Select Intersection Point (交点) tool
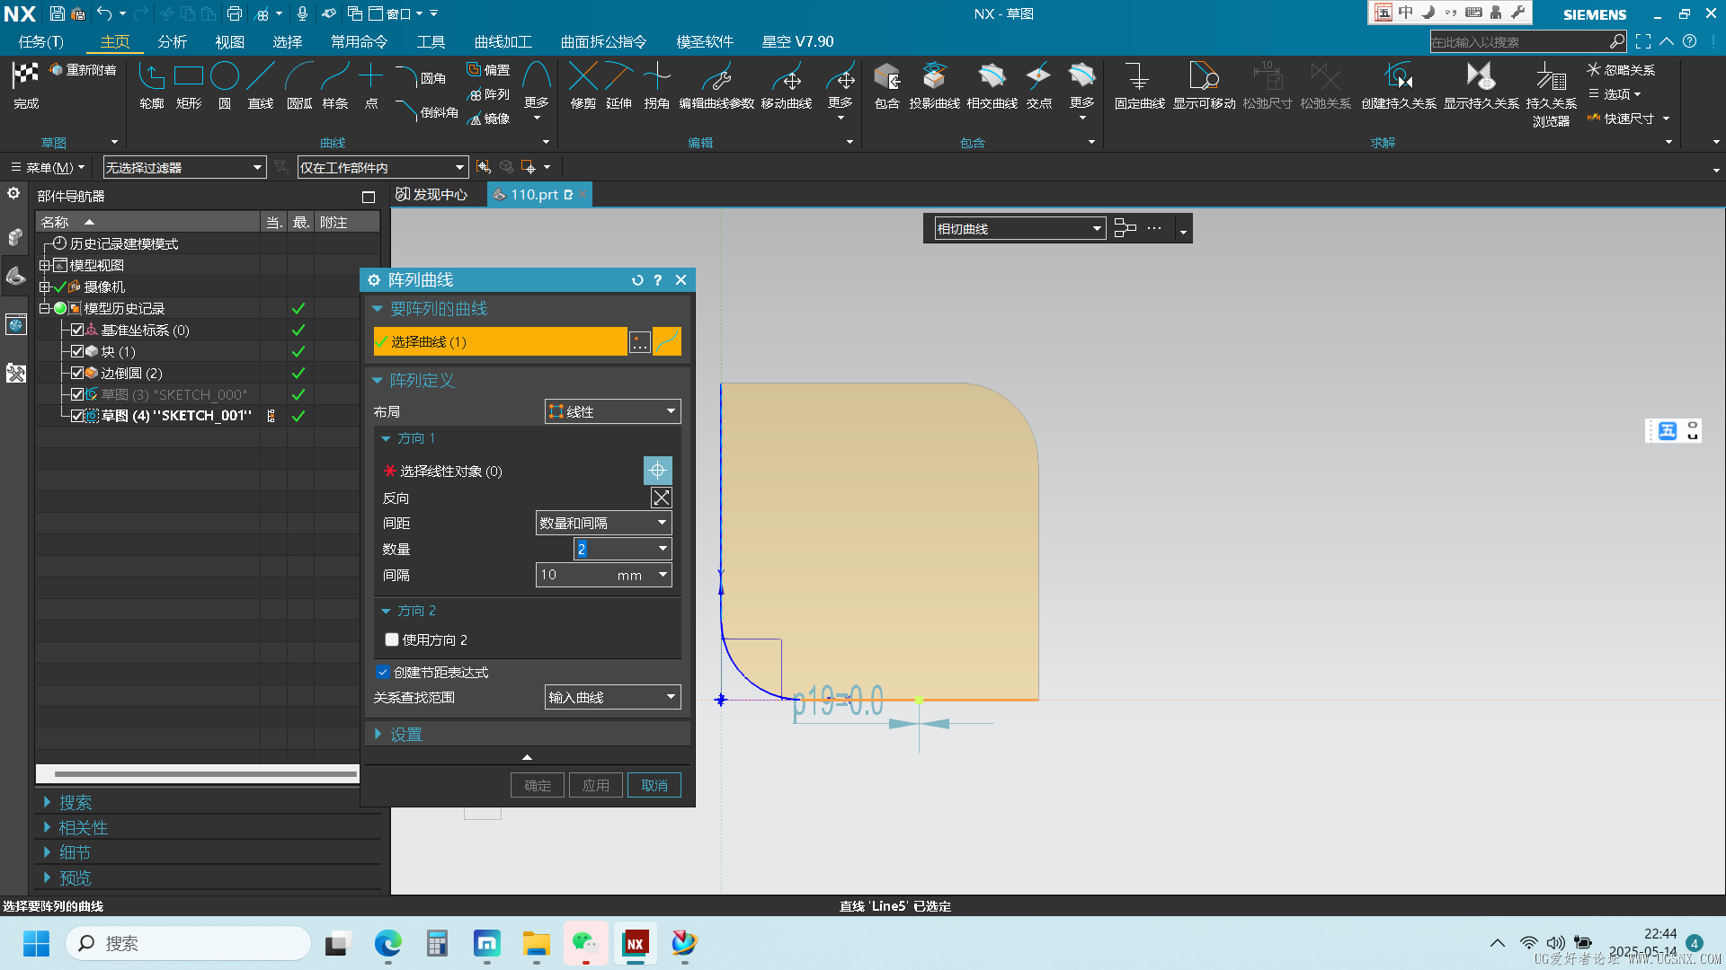 pyautogui.click(x=1039, y=86)
